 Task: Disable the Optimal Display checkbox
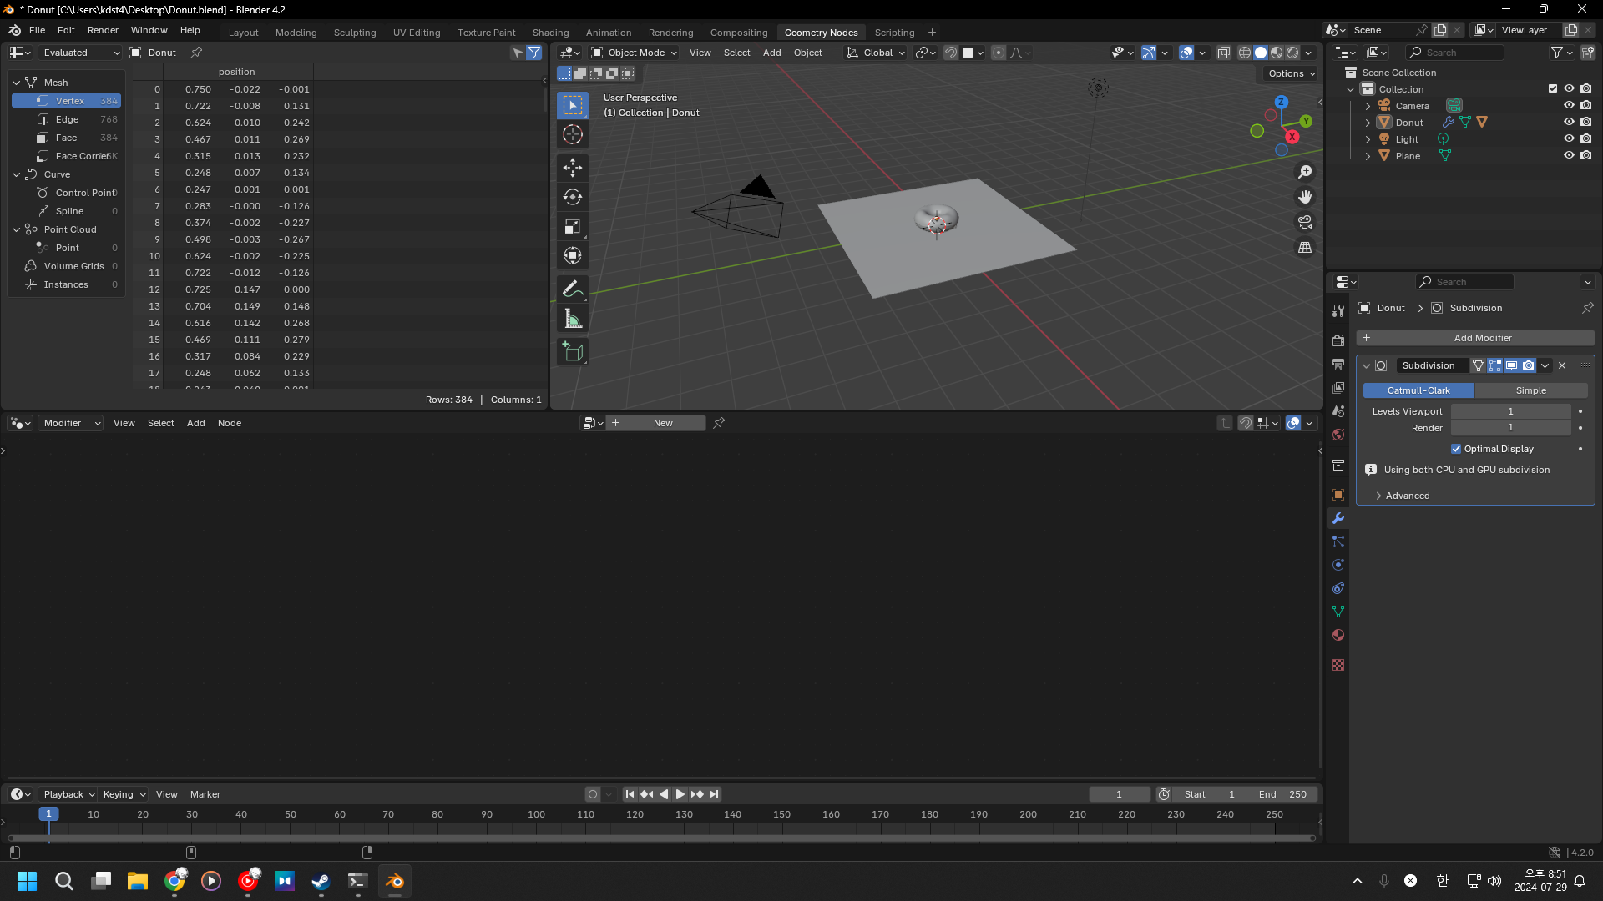(1456, 449)
